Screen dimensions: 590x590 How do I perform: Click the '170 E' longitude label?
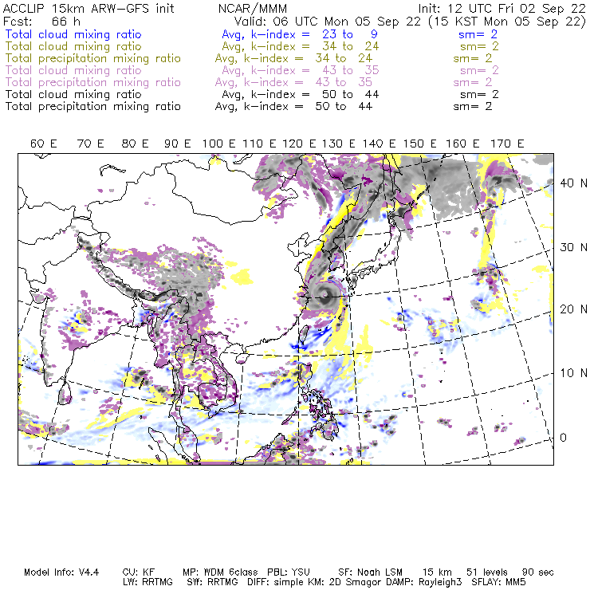click(507, 144)
